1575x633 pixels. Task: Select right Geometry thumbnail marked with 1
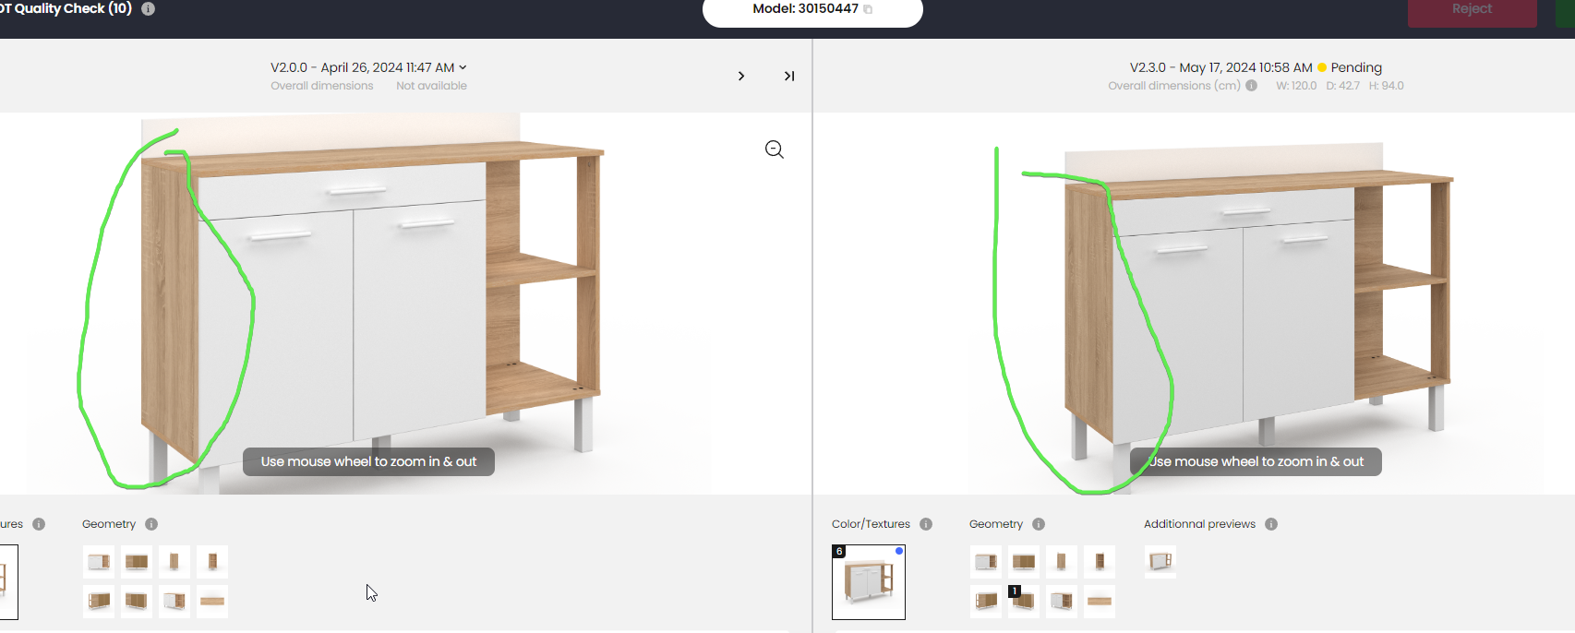click(1024, 601)
